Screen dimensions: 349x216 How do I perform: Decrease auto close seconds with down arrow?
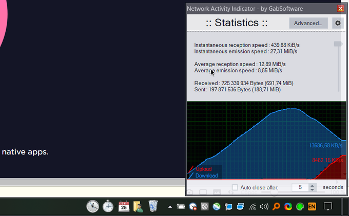point(313,190)
